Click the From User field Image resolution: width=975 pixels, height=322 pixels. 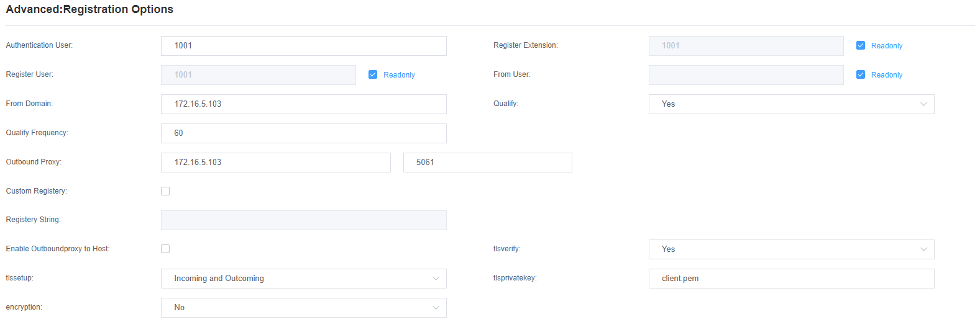pos(746,75)
